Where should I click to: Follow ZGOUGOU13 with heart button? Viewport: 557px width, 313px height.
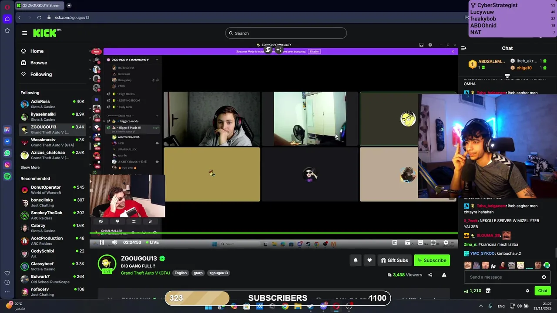[369, 260]
